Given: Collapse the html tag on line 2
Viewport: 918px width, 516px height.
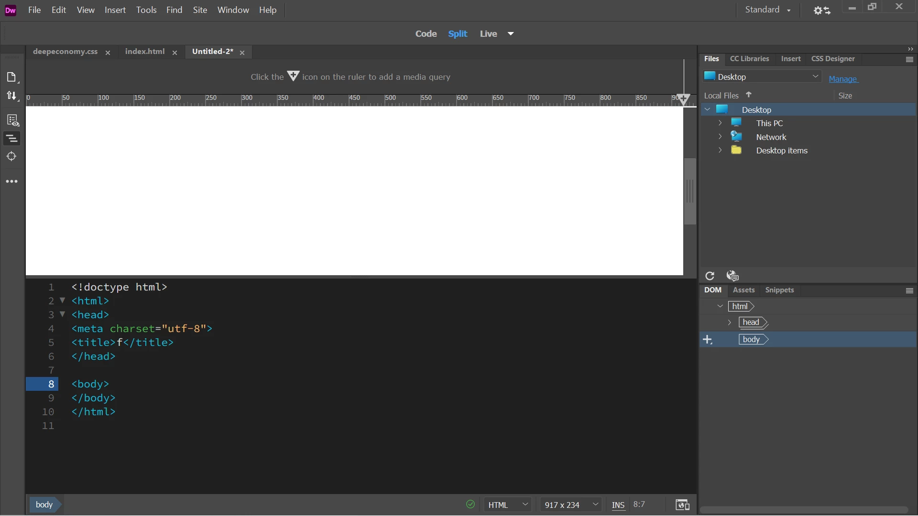Looking at the screenshot, I should (x=62, y=301).
